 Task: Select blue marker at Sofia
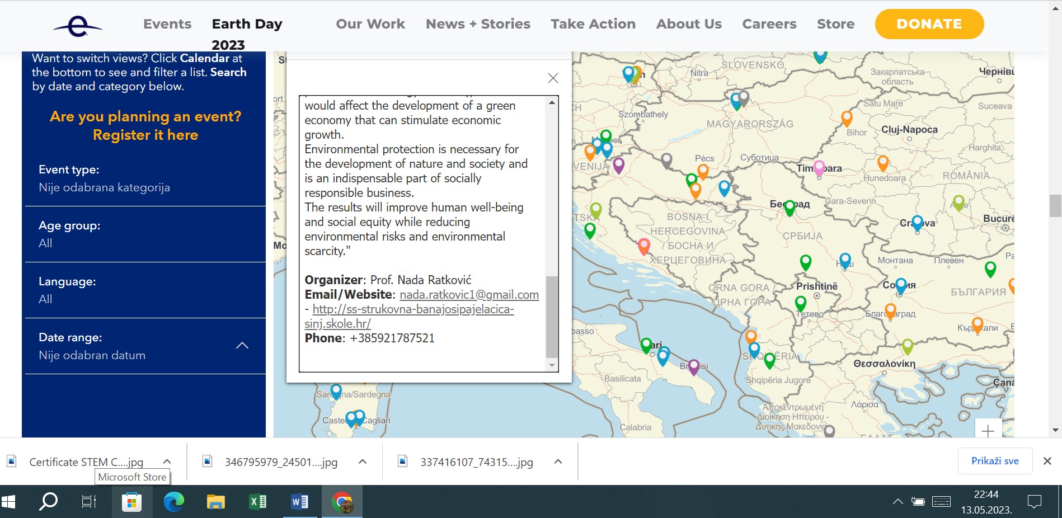pyautogui.click(x=901, y=286)
